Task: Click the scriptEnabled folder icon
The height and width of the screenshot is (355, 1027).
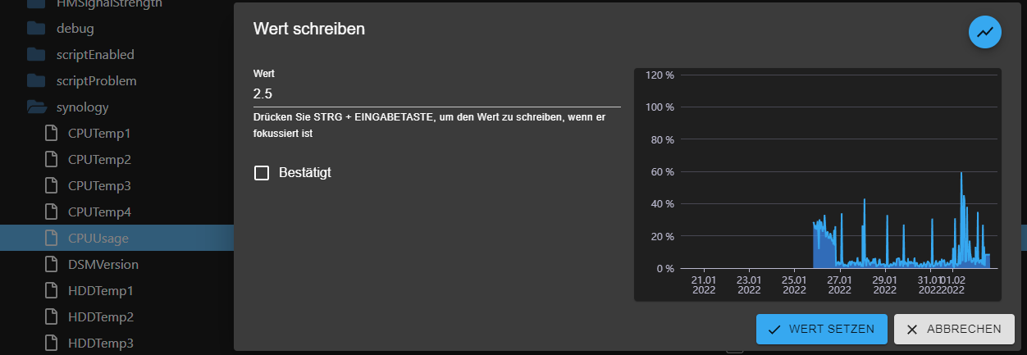Action: [x=35, y=55]
